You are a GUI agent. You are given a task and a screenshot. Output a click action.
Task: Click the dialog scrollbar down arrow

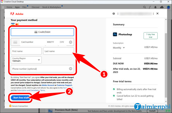pos(166,102)
